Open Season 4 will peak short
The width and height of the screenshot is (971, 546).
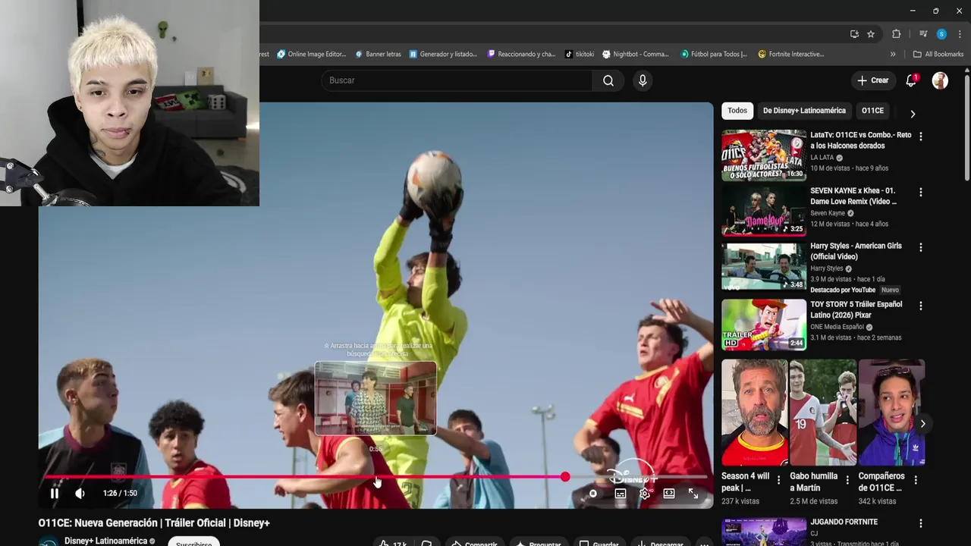coord(755,413)
